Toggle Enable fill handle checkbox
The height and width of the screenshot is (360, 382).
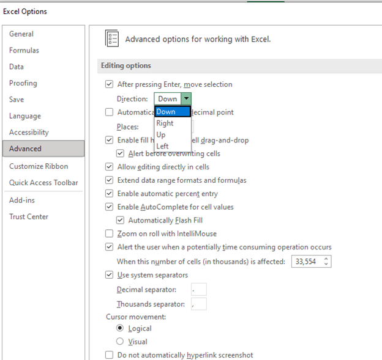click(109, 140)
